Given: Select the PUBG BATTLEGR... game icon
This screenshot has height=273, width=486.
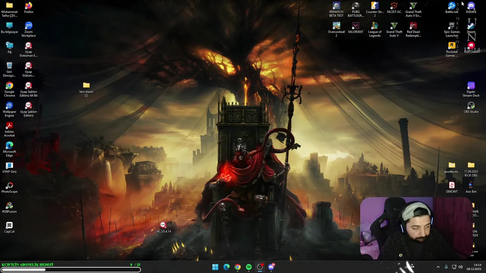Looking at the screenshot, I should point(356,10).
